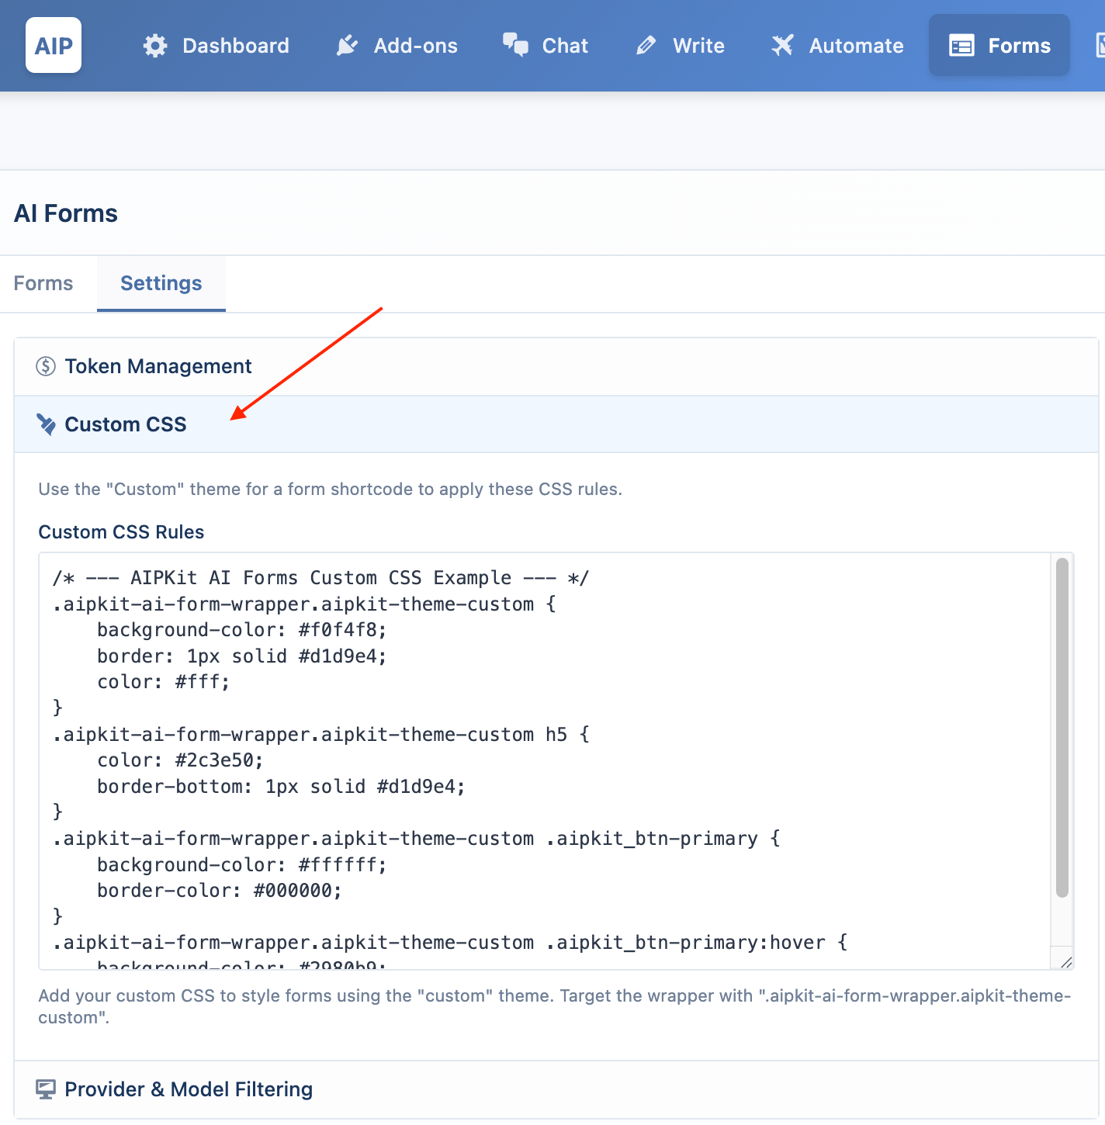Viewport: 1105px width, 1125px height.
Task: Click the Custom CSS brush icon
Action: [x=46, y=424]
